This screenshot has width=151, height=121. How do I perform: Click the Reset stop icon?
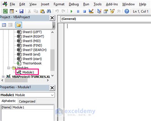click(x=84, y=11)
